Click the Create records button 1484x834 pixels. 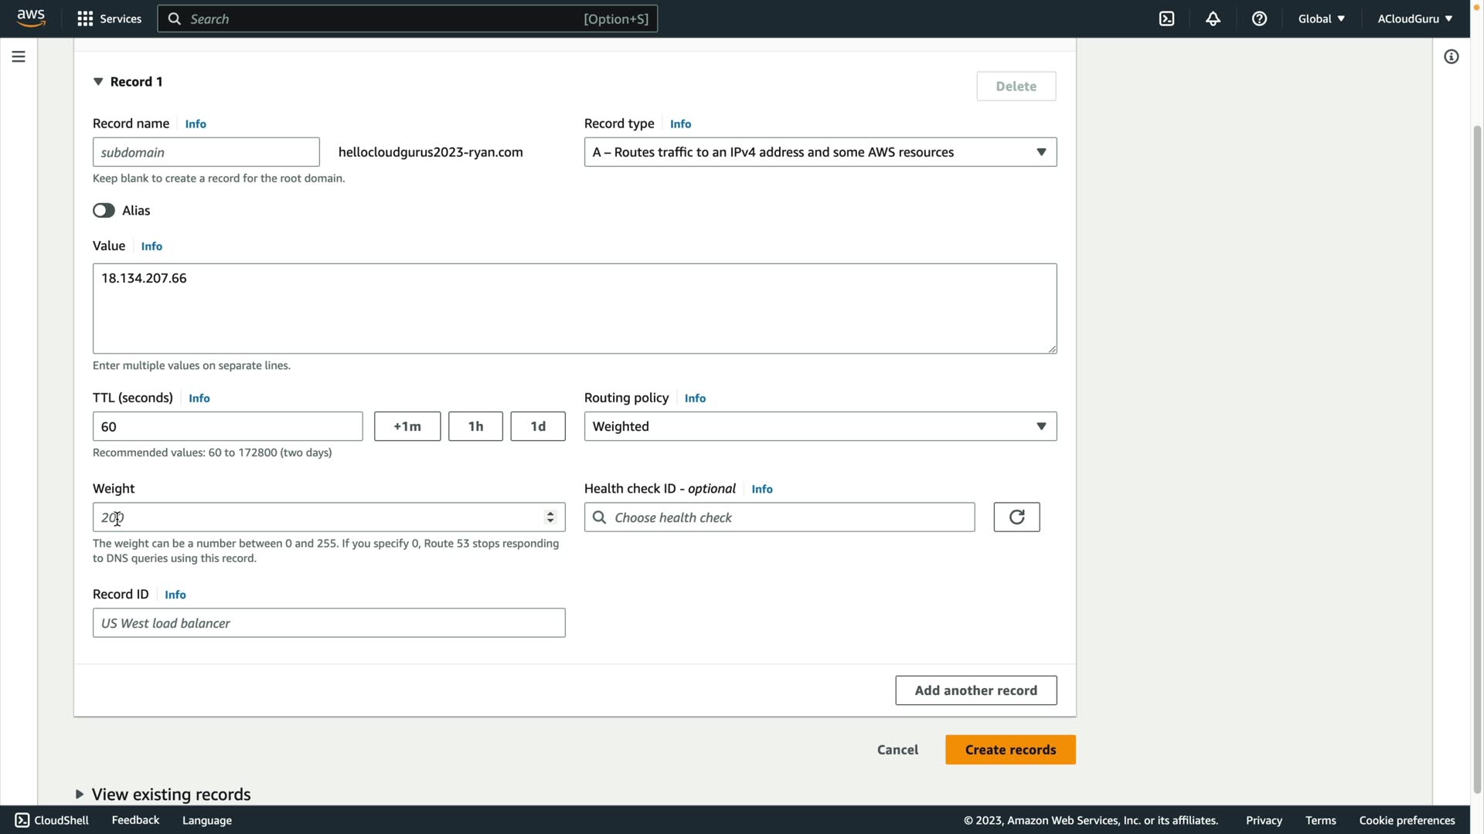1009,750
